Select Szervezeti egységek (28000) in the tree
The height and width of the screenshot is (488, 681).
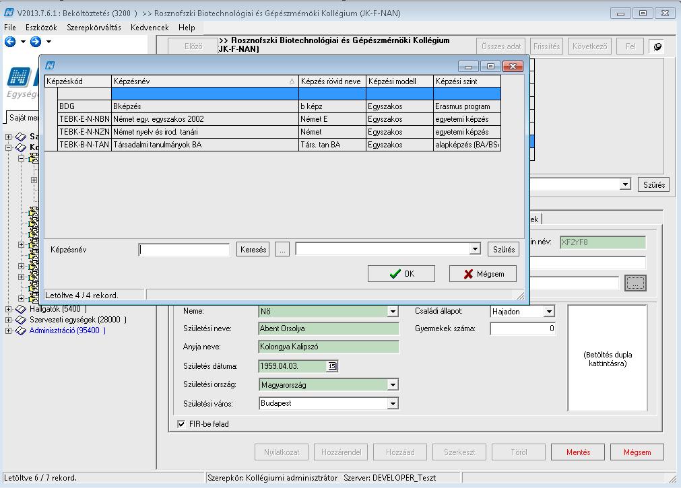[x=78, y=320]
